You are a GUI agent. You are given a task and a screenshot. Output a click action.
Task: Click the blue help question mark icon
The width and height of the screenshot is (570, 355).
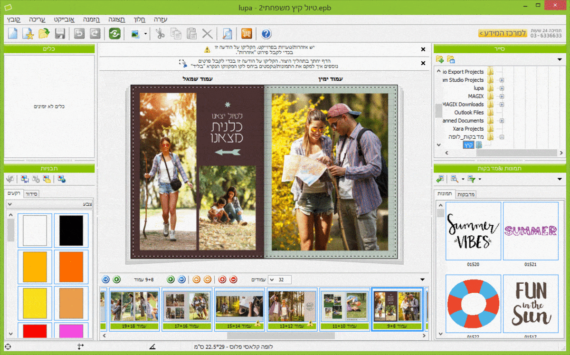[266, 34]
